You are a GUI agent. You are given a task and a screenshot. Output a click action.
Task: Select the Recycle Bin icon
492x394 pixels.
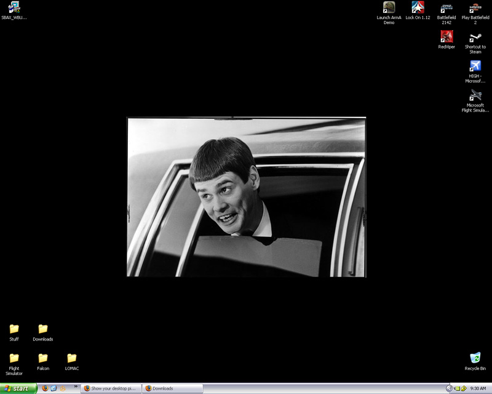[475, 361]
